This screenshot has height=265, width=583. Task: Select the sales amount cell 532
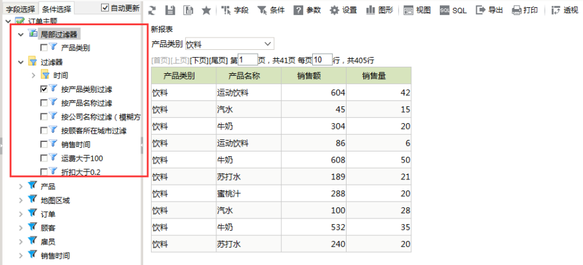(314, 227)
